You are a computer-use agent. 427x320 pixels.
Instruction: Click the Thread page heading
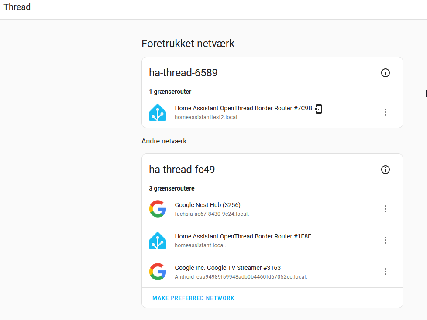[17, 7]
